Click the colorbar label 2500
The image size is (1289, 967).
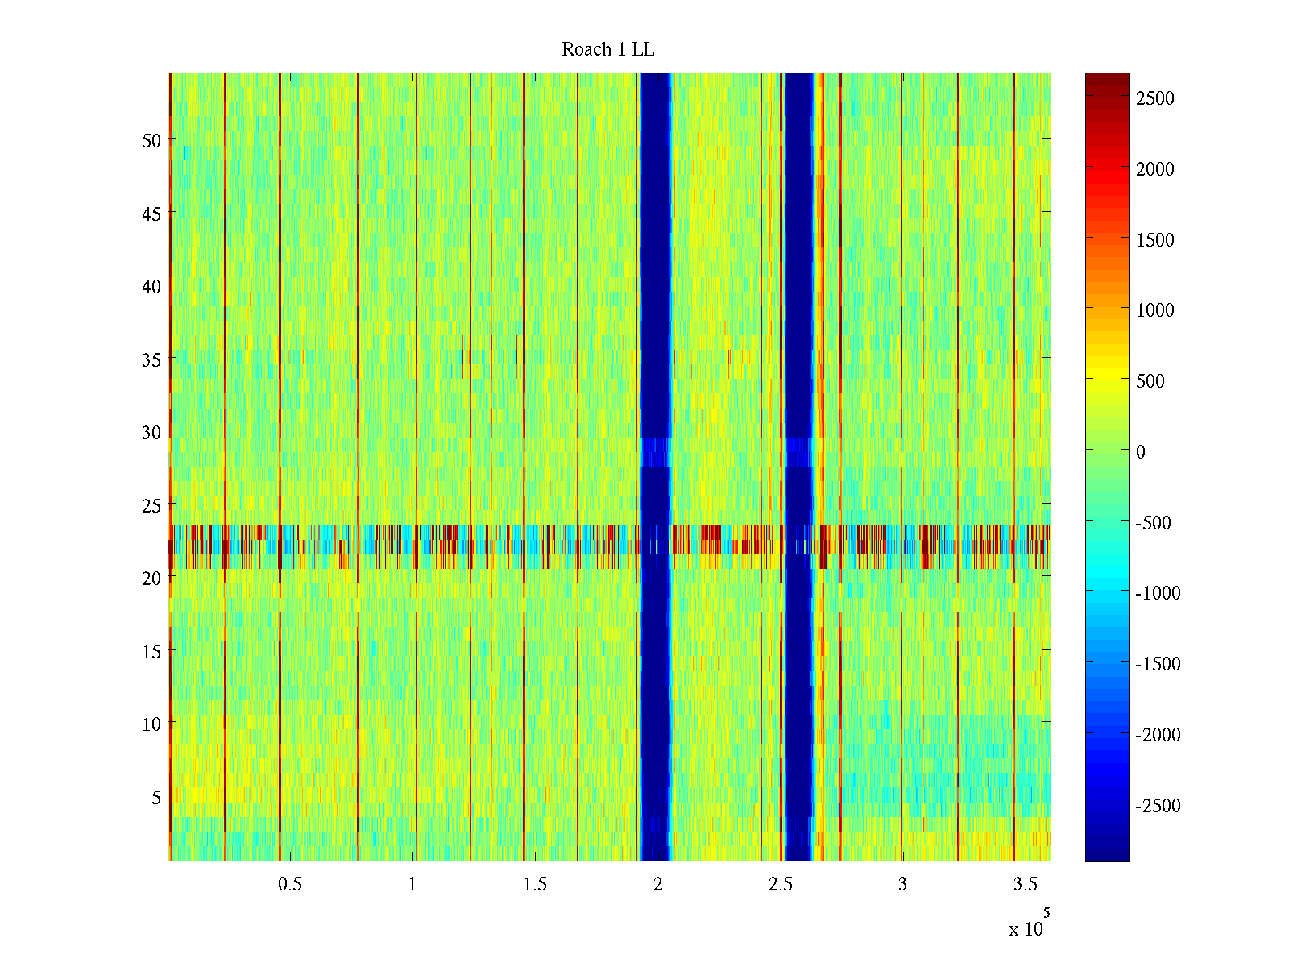coord(1155,99)
